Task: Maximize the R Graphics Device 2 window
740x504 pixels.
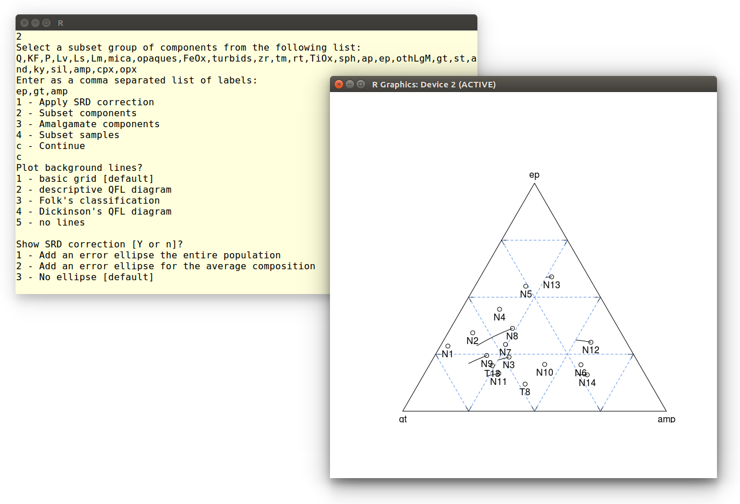Action: tap(360, 85)
